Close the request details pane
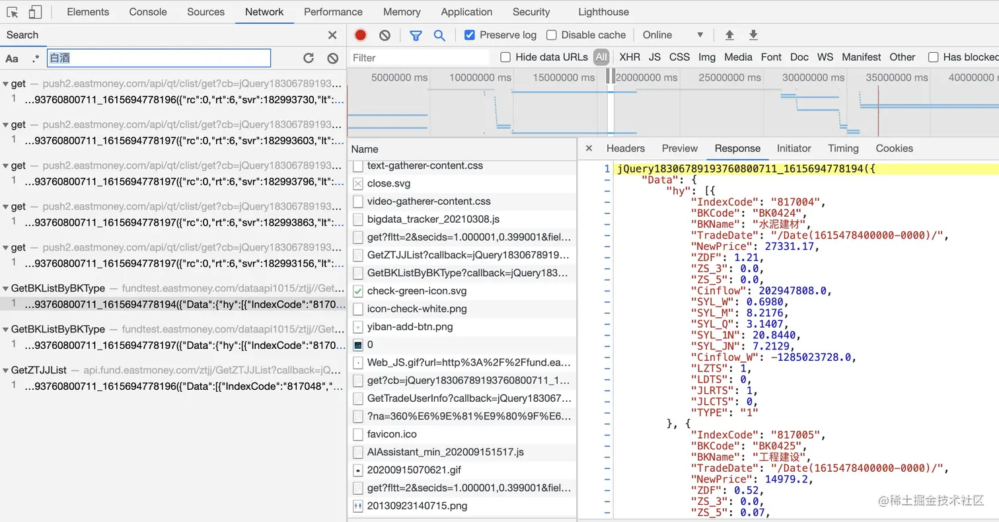The width and height of the screenshot is (999, 522). [589, 149]
